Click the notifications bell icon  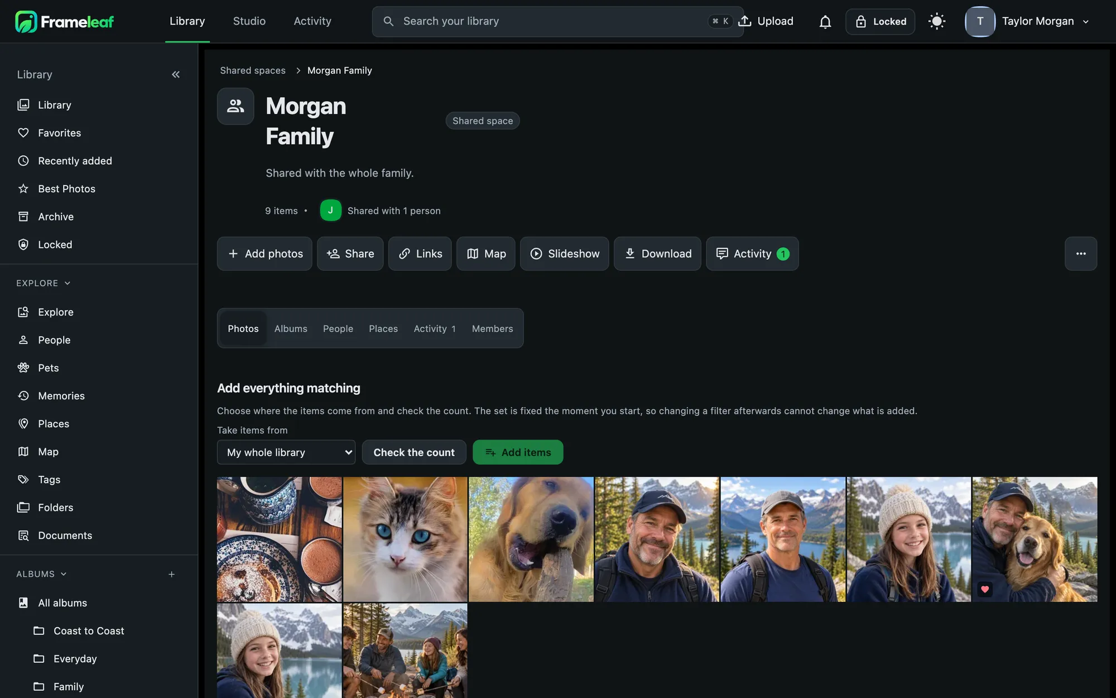coord(825,22)
